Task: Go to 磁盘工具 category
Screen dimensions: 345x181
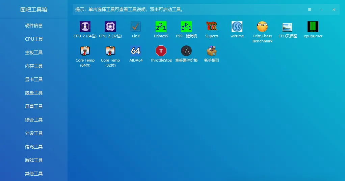Action: click(34, 93)
